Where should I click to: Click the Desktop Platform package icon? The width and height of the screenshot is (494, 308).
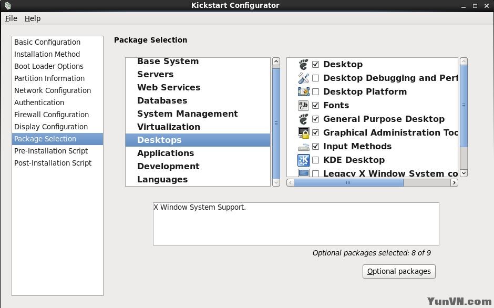[x=304, y=92]
